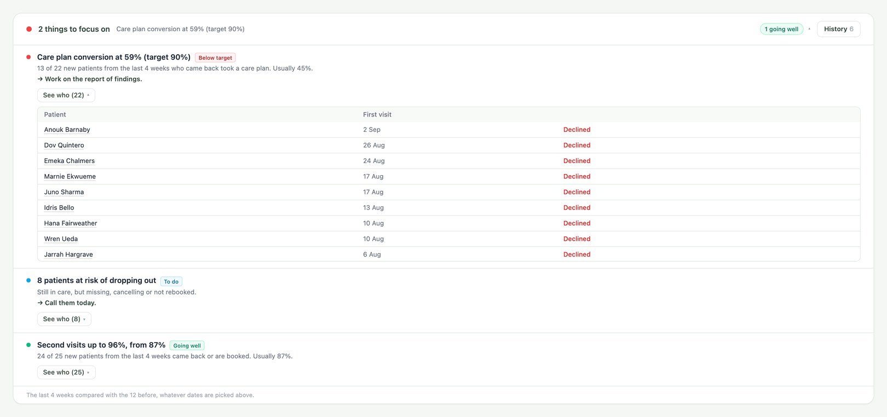Open Jarrah Hargrave's record

[68, 254]
